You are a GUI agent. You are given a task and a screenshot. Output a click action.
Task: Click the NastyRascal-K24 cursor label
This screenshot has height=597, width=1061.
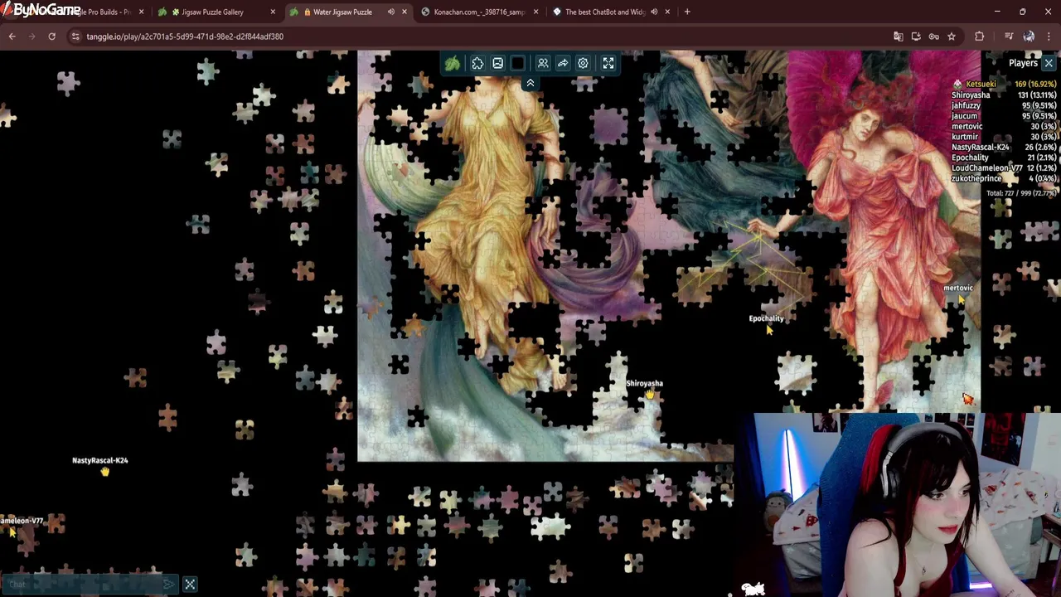tap(99, 460)
